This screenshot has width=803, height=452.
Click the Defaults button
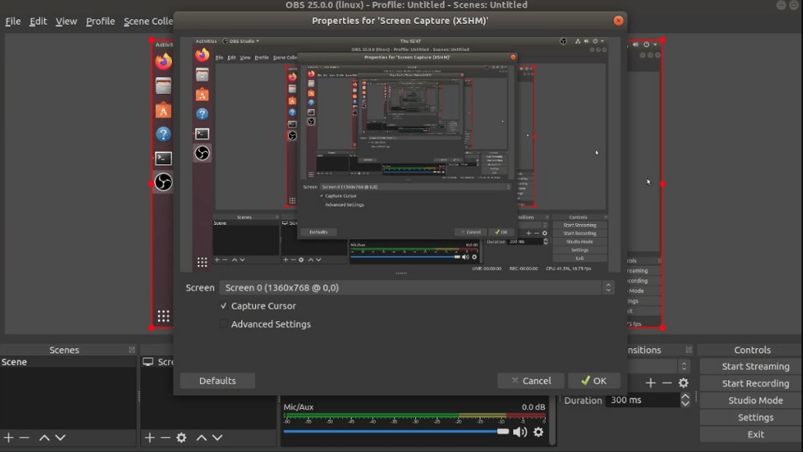tap(217, 381)
